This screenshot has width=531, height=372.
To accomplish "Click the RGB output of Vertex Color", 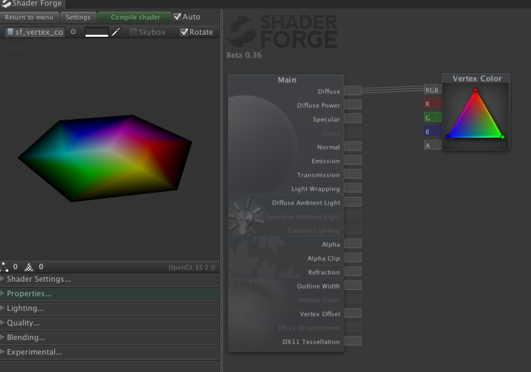I will point(433,89).
